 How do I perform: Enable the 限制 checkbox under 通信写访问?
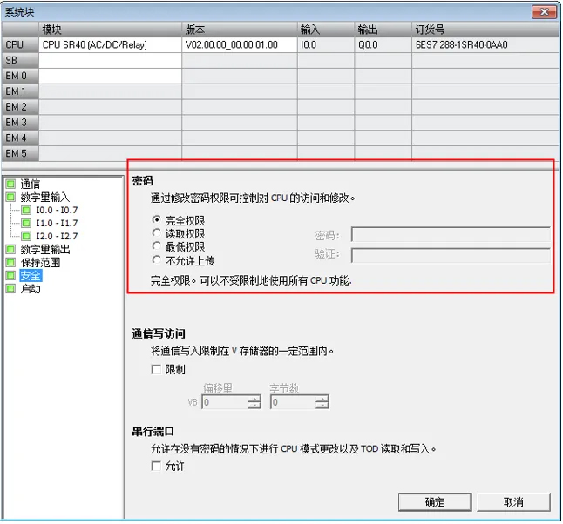pos(157,369)
